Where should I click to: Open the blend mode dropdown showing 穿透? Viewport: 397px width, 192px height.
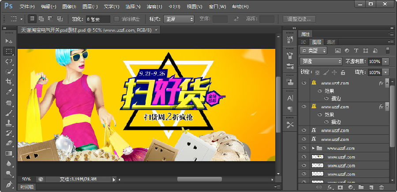point(321,61)
